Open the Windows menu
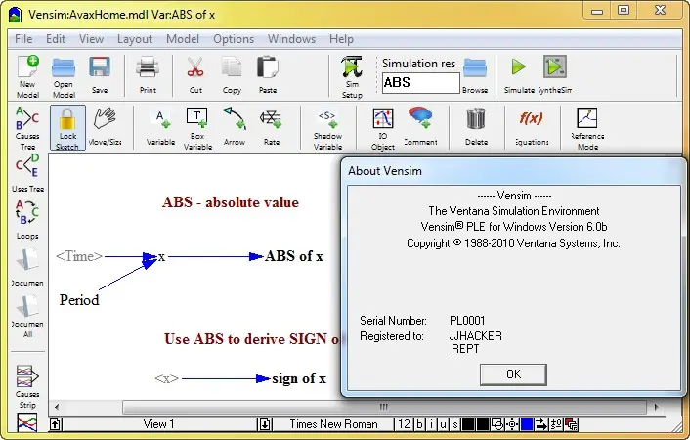Image resolution: width=690 pixels, height=440 pixels. point(291,39)
